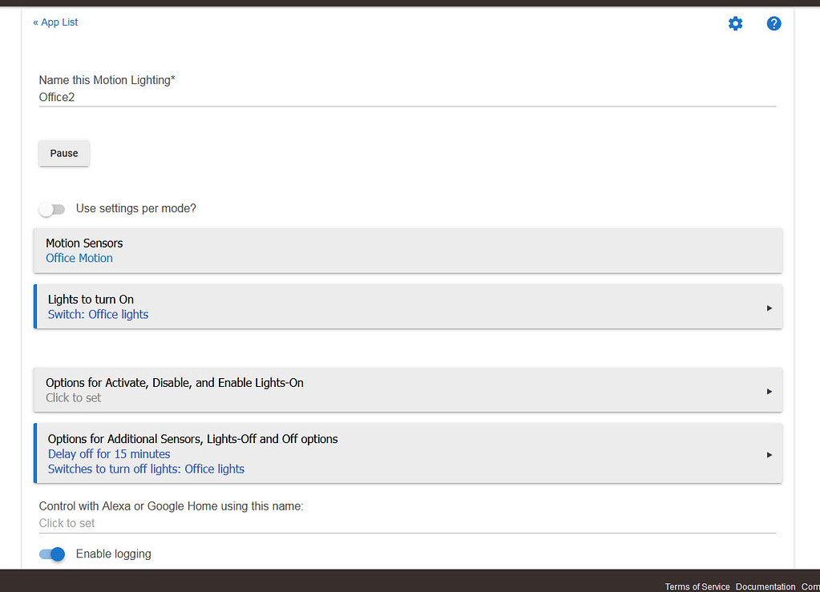The image size is (820, 592).
Task: Open the settings gear icon
Action: (735, 24)
